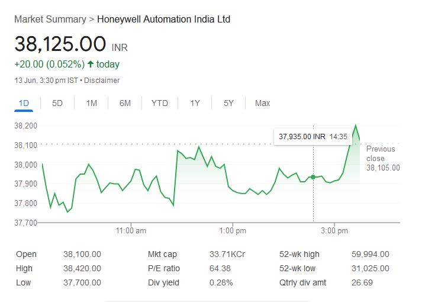
Task: Select the 1D time range tab
Action: [24, 103]
